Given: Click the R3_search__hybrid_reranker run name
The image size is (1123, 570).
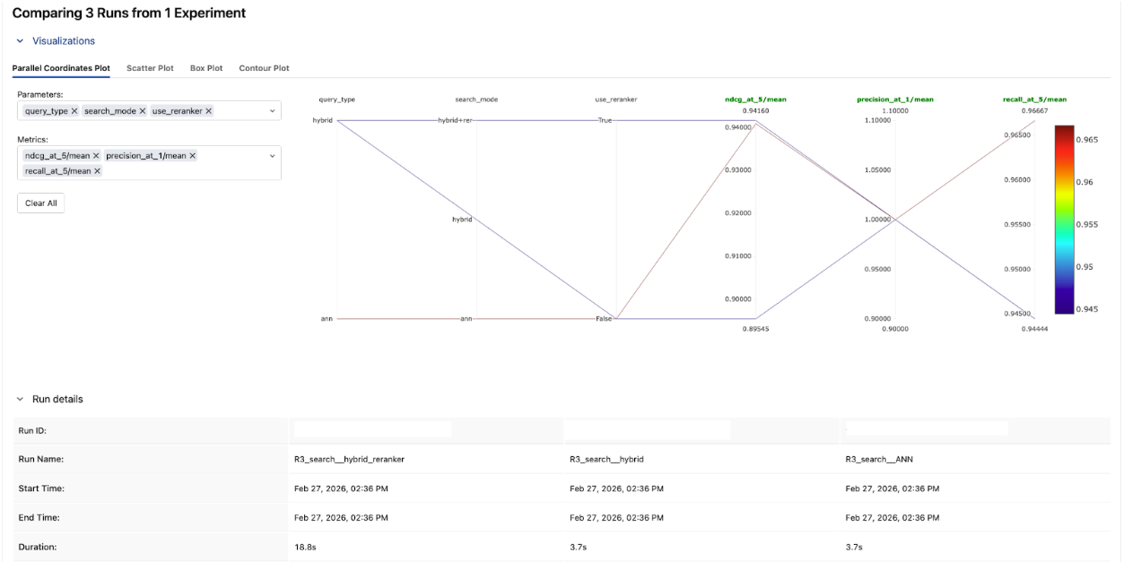Looking at the screenshot, I should [x=349, y=459].
